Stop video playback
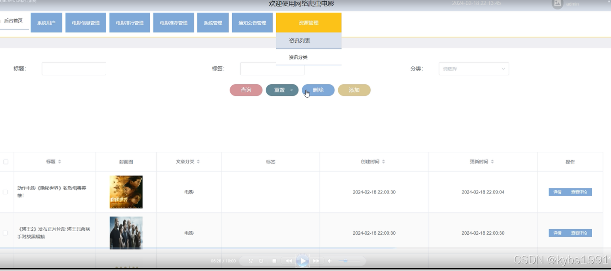 pos(274,261)
